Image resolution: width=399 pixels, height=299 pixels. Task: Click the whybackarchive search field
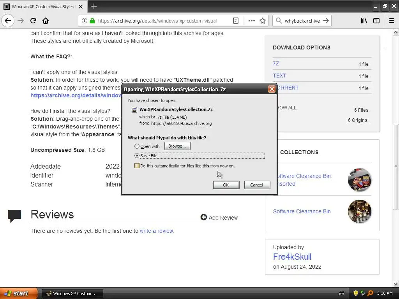(x=302, y=21)
